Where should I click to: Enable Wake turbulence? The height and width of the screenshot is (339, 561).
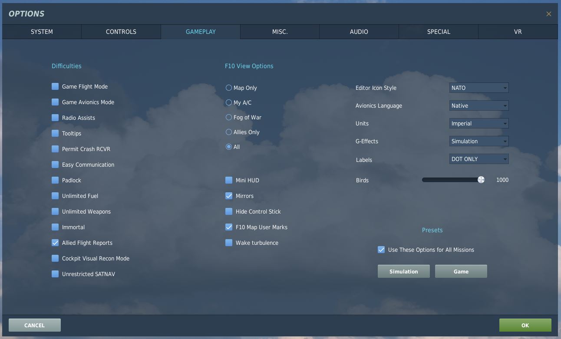[229, 243]
